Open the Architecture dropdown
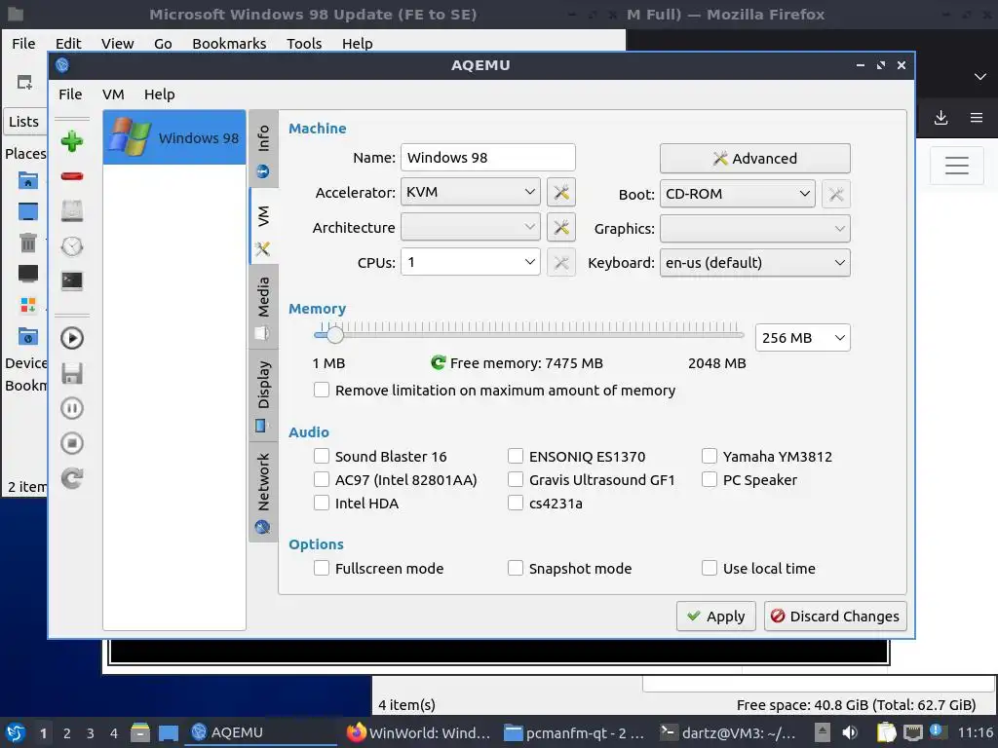The image size is (998, 748). click(x=471, y=227)
